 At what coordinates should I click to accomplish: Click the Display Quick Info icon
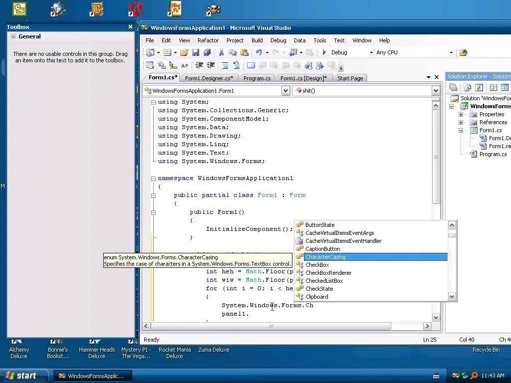[173, 65]
